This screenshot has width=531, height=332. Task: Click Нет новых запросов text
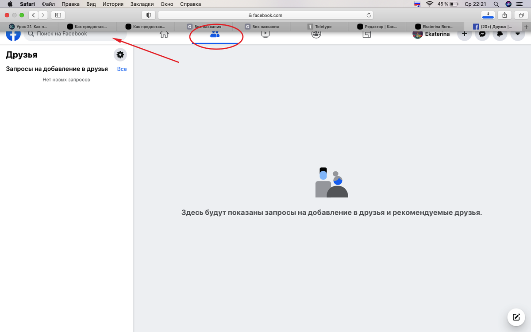pos(66,80)
